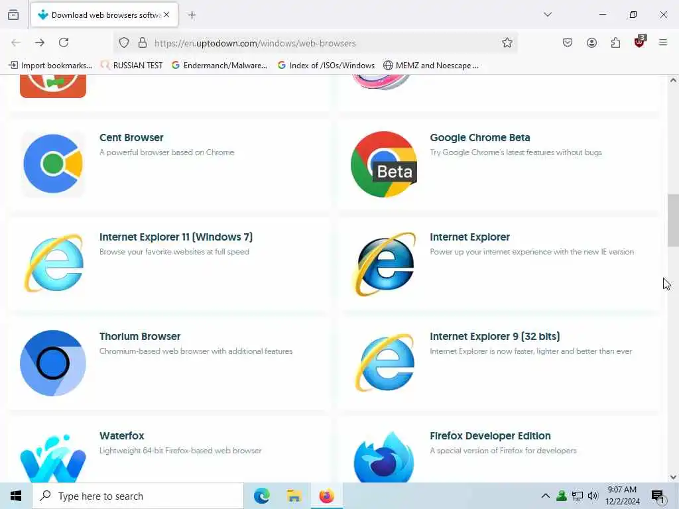Viewport: 679px width, 509px height.
Task: Show hidden system tray icons
Action: click(546, 496)
